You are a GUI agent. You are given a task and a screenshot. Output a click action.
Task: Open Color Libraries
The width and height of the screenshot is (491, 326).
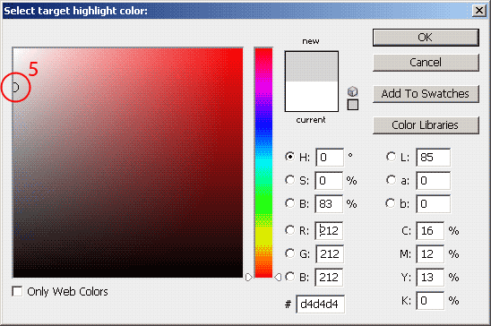(x=426, y=125)
